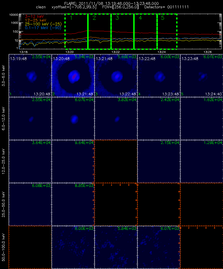This screenshot has height=269, width=223.
Task: Open the 12.0-25.0 keV image labeled 2.15E+04
Action: (159, 161)
